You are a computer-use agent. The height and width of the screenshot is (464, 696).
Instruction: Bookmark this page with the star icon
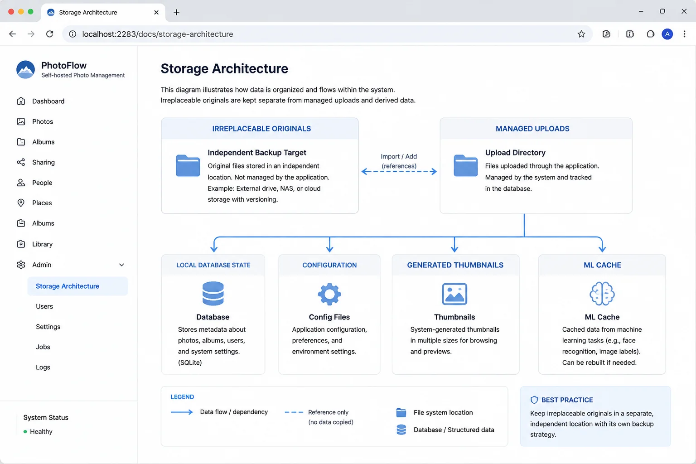pyautogui.click(x=581, y=34)
